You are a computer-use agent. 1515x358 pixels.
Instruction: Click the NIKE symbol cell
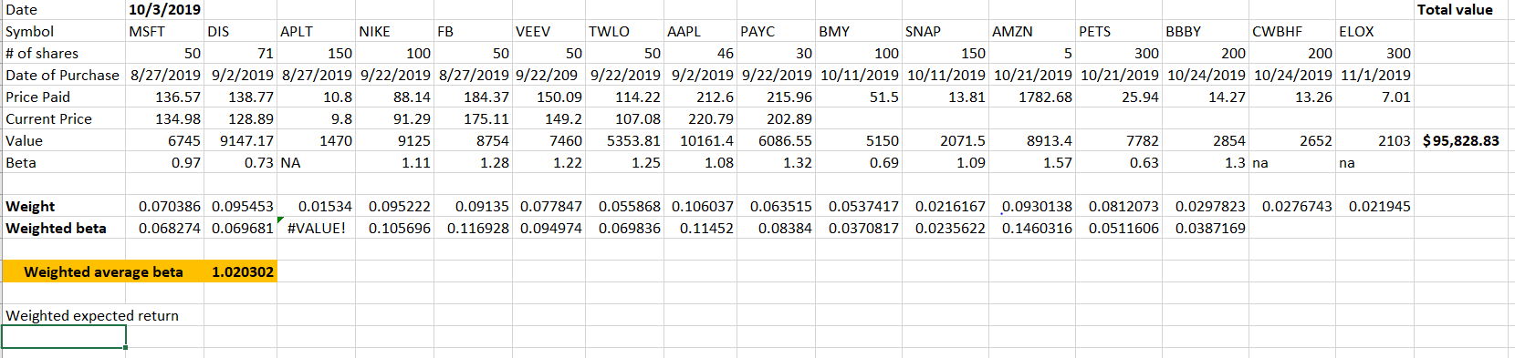394,31
